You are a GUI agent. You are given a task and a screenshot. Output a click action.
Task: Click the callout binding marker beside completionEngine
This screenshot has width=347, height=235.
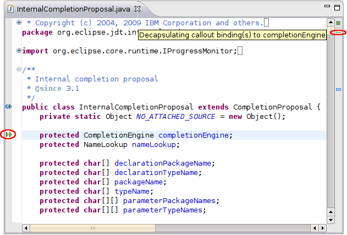9,135
